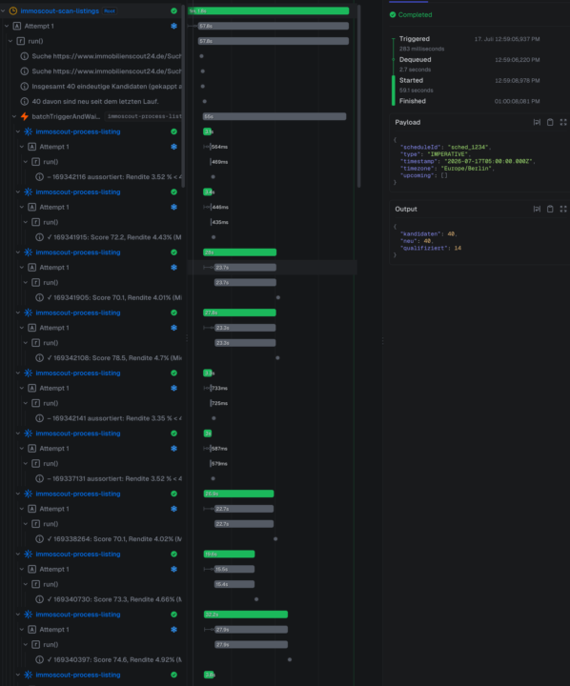The height and width of the screenshot is (686, 570).
Task: Collapse the run() containing the 169340730 log
Action: 26,584
